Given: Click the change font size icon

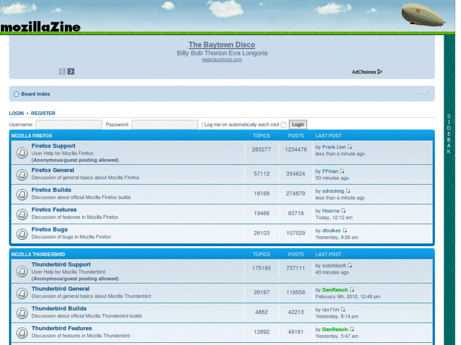Looking at the screenshot, I should (x=424, y=92).
